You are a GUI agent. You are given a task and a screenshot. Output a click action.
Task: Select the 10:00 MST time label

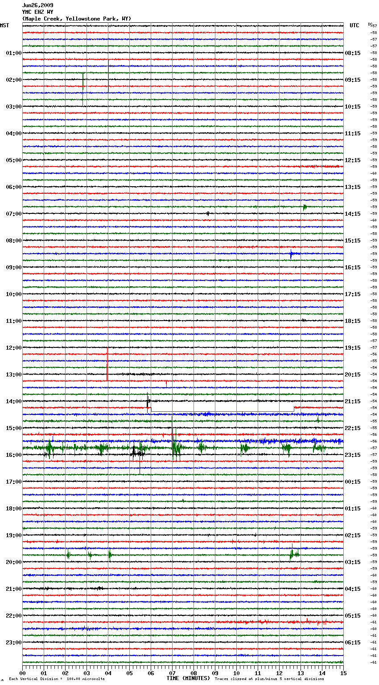tap(14, 294)
